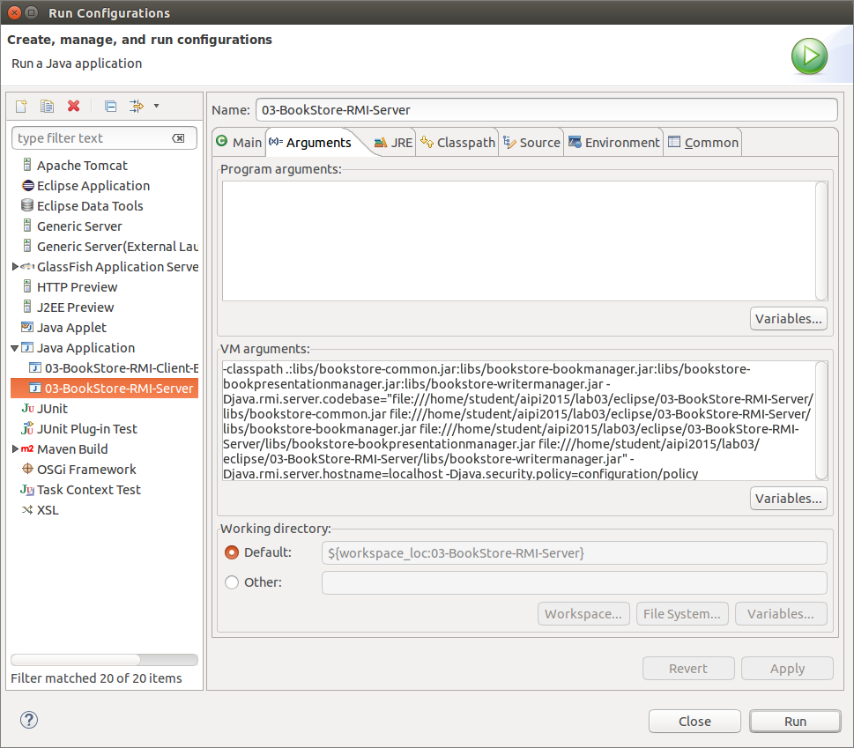This screenshot has height=748, width=854.
Task: Select Apache Tomcat configuration type
Action: click(82, 166)
